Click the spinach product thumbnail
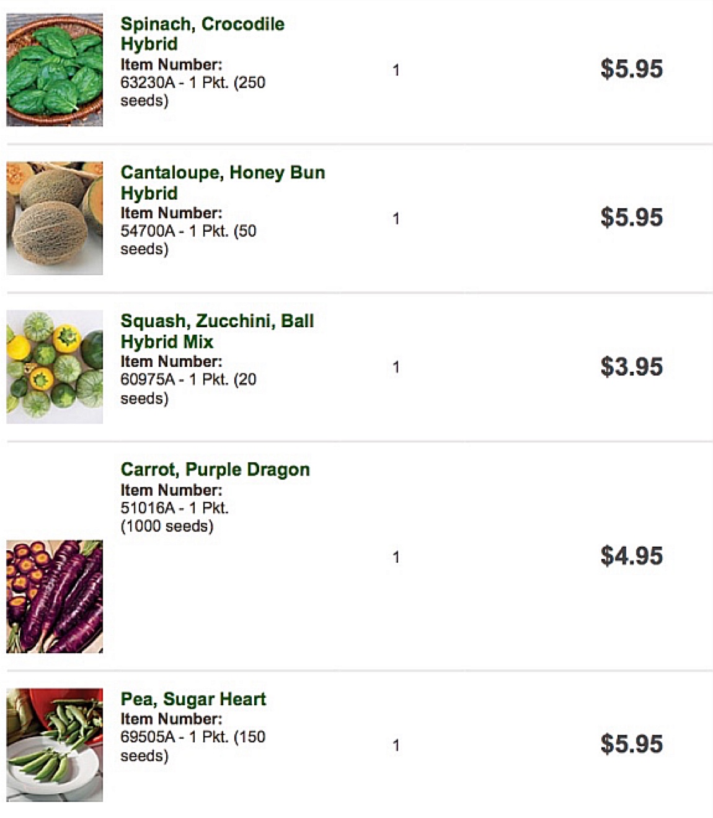 coord(55,69)
